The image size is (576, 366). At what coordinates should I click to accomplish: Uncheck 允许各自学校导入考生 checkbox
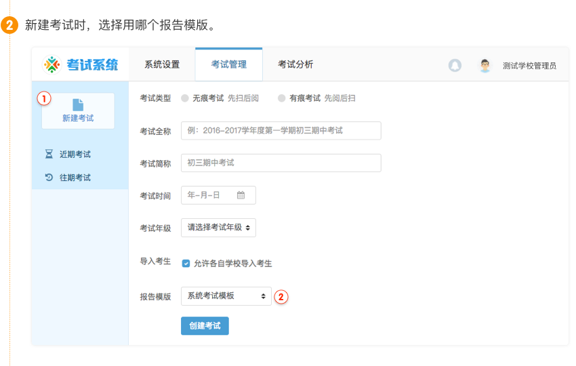[186, 264]
